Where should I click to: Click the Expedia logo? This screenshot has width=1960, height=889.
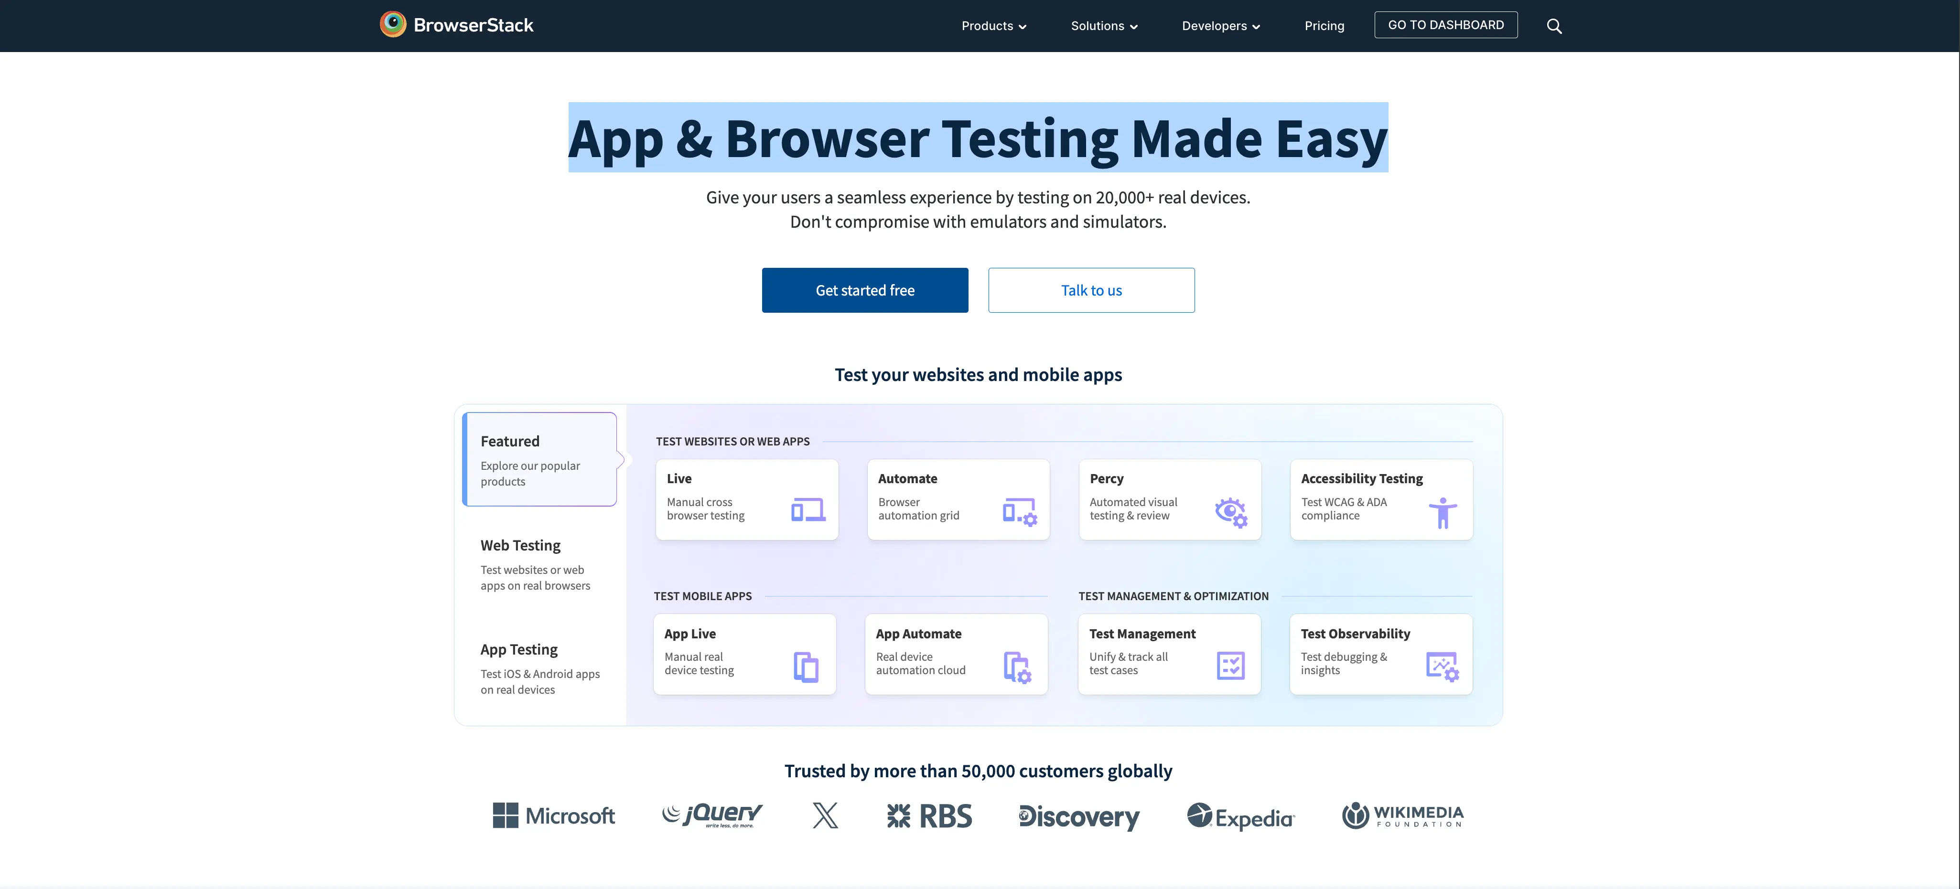point(1240,816)
